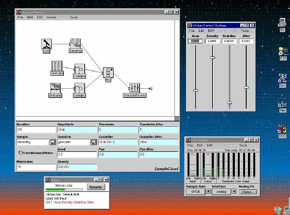Click the upper Granular grid icon
290x215 pixels.
coord(57,67)
